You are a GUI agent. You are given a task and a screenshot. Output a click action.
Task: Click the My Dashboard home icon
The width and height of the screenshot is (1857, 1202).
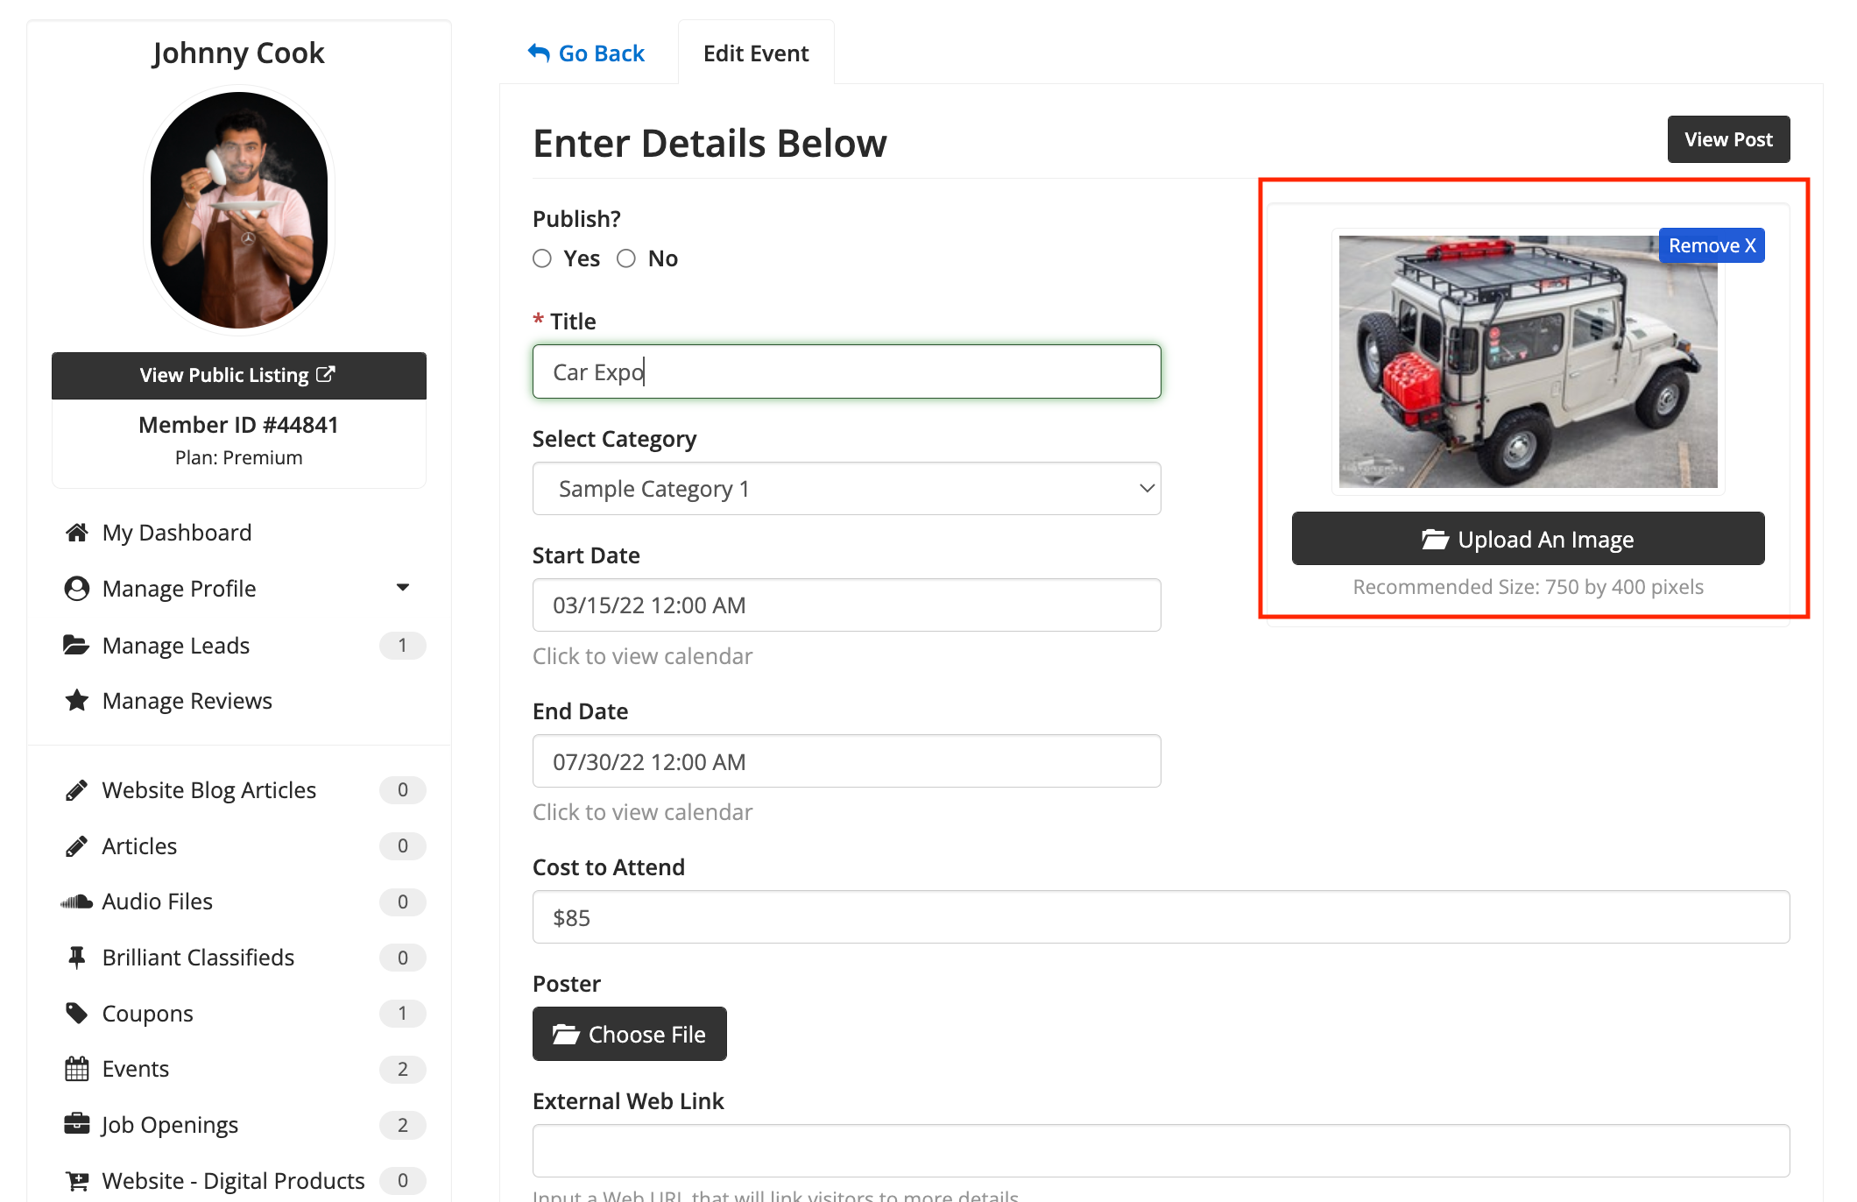77,533
